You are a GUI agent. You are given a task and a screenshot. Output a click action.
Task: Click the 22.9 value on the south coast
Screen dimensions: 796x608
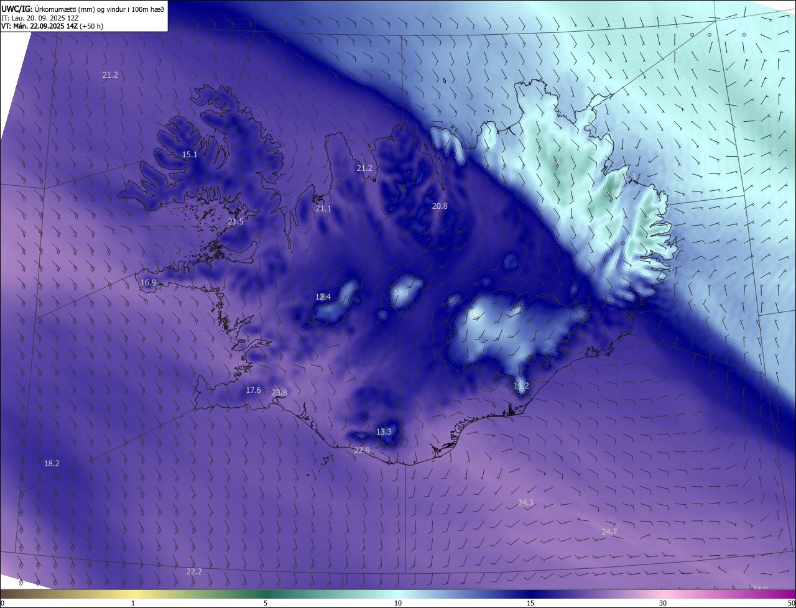pyautogui.click(x=362, y=450)
